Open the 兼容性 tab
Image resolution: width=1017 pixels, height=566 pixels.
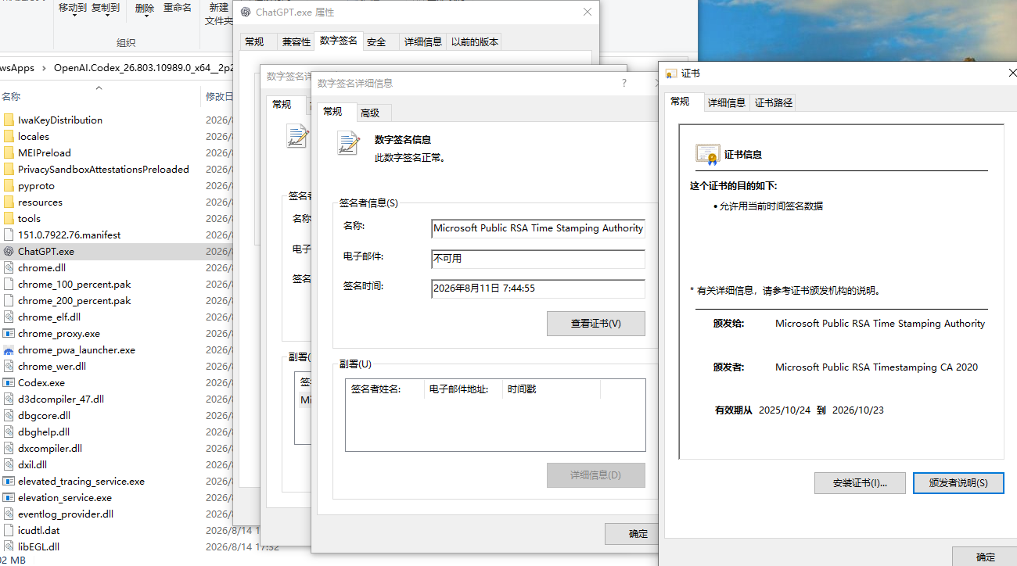[x=296, y=42]
